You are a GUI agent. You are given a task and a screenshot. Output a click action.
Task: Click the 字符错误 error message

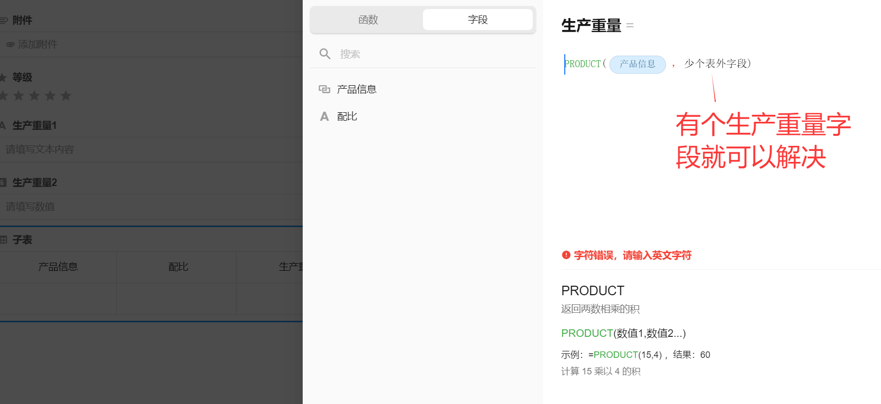click(x=632, y=255)
